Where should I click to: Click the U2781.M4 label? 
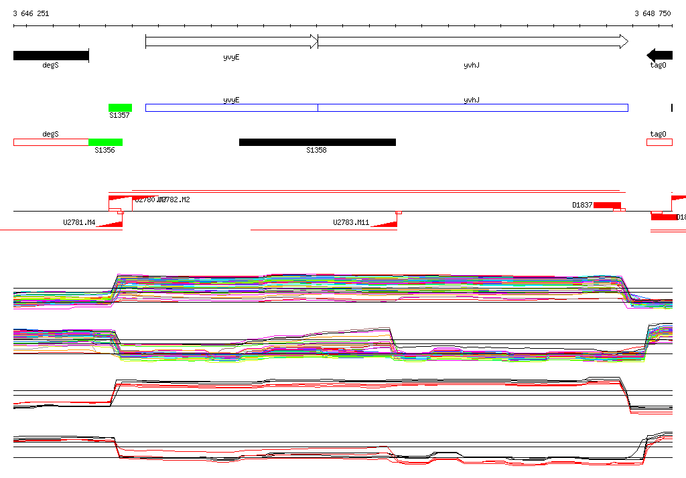pos(79,222)
